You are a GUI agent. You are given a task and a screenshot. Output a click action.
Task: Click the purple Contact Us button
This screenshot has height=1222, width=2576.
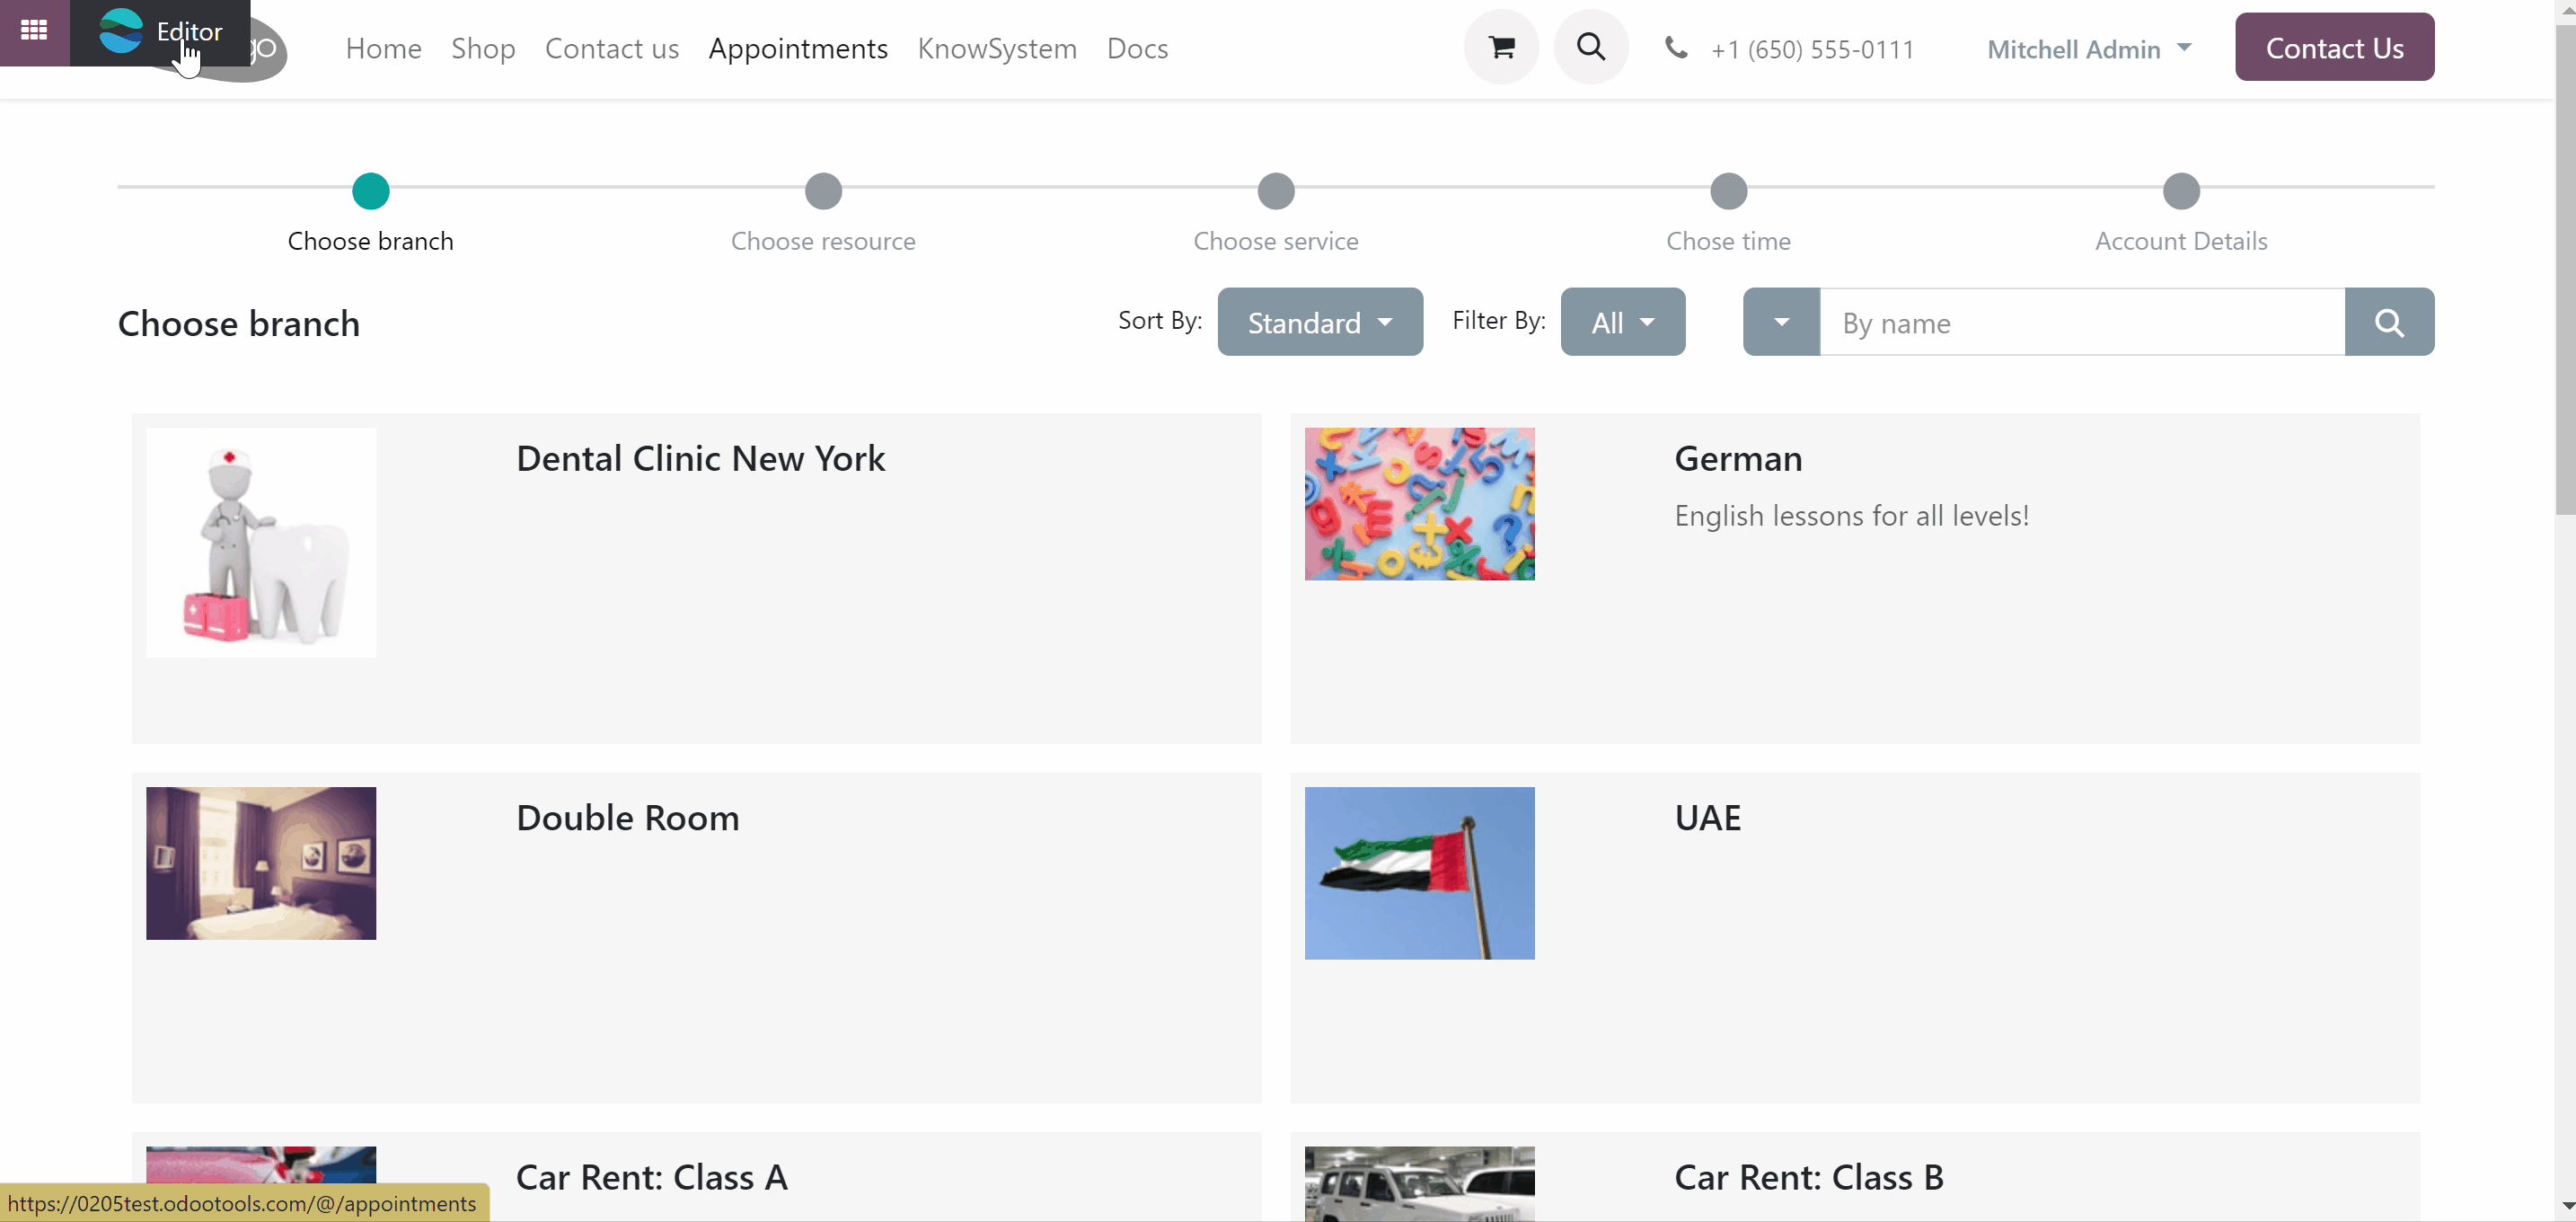pyautogui.click(x=2335, y=47)
